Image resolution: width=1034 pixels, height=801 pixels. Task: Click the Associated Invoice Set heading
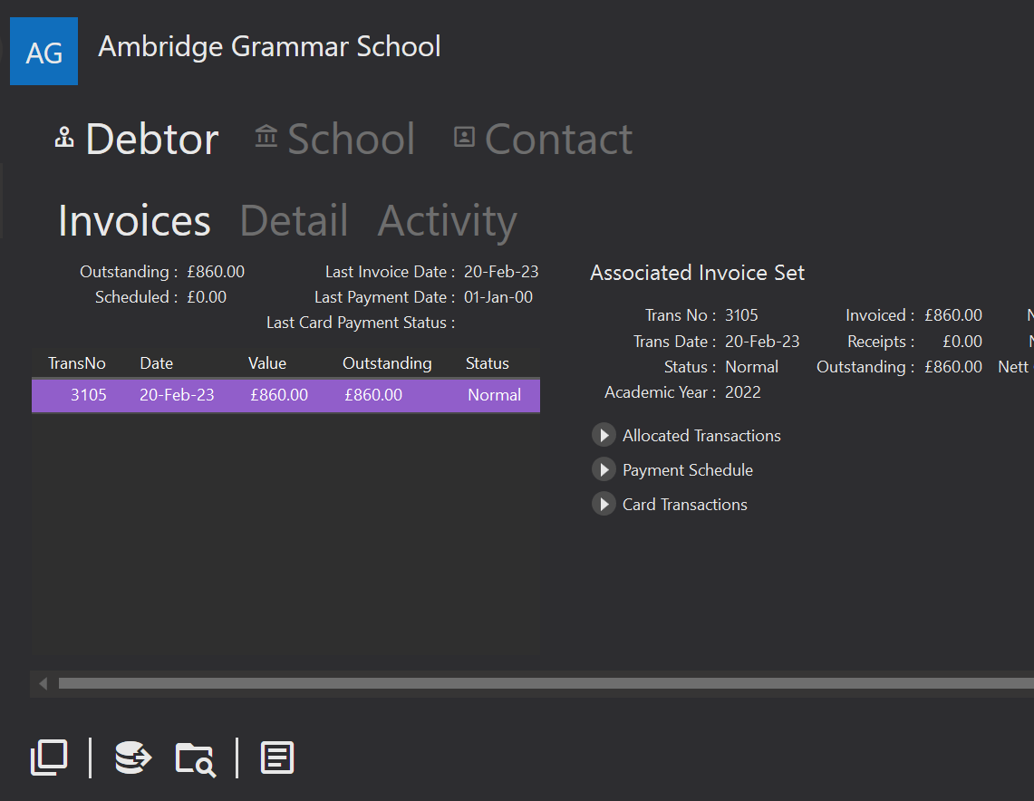tap(697, 273)
